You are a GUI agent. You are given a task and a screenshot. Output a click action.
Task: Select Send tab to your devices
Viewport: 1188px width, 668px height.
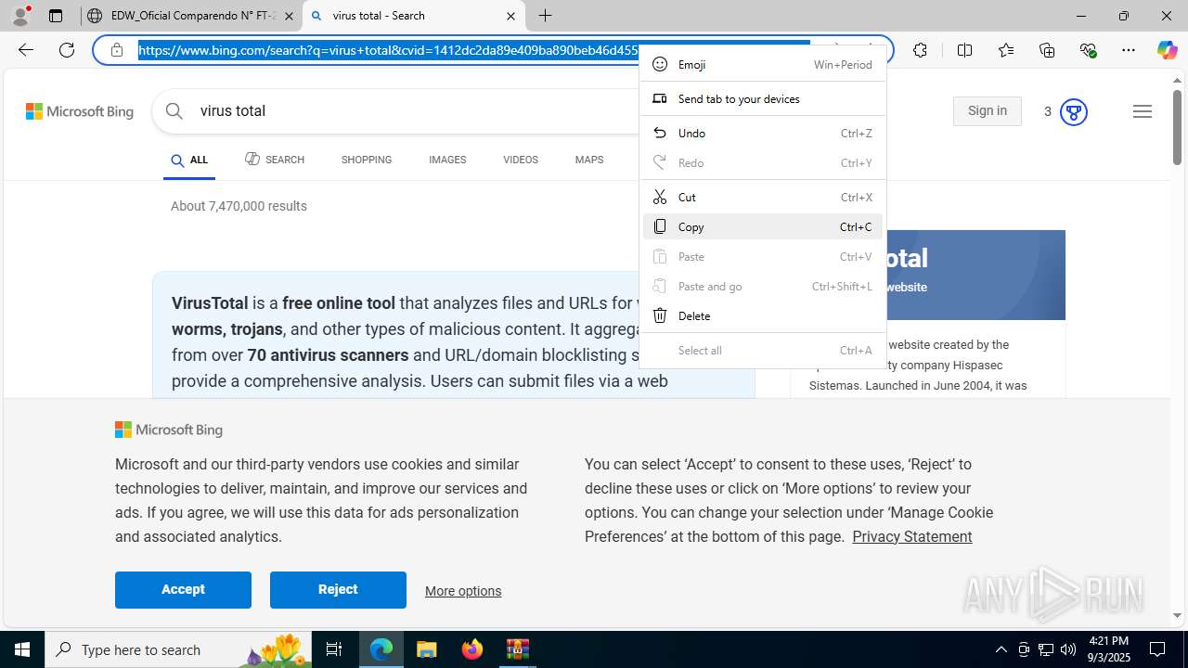click(x=763, y=98)
